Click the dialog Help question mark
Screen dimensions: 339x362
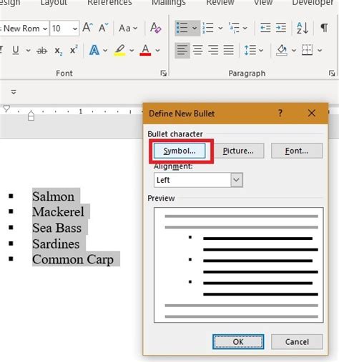tap(280, 114)
